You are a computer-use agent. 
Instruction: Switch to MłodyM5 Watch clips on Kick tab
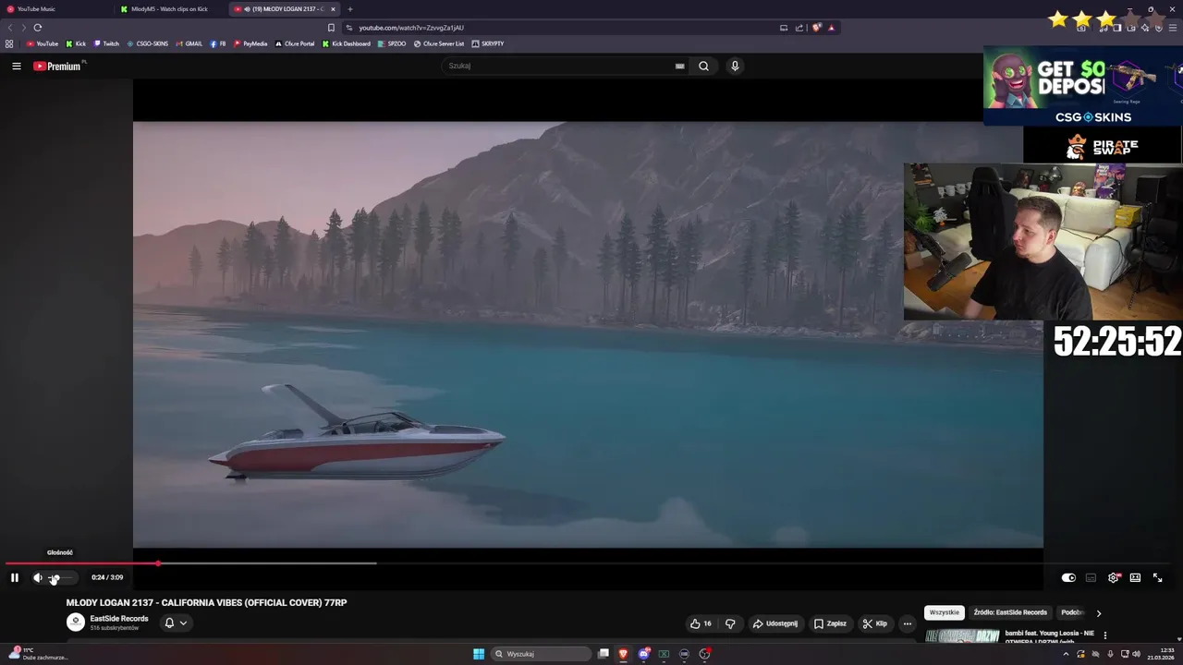click(x=169, y=9)
